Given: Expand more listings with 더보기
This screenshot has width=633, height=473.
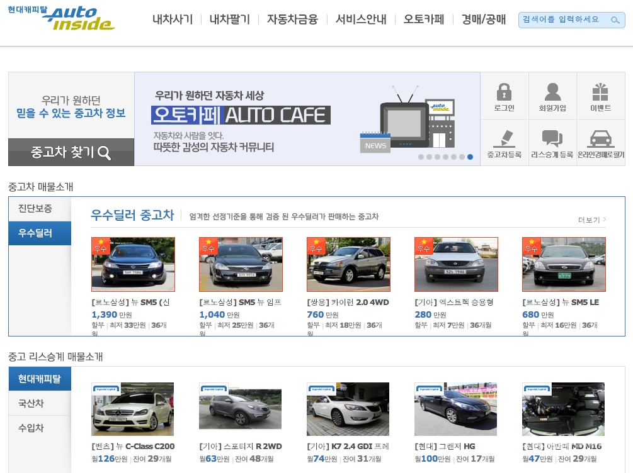Looking at the screenshot, I should (592, 220).
